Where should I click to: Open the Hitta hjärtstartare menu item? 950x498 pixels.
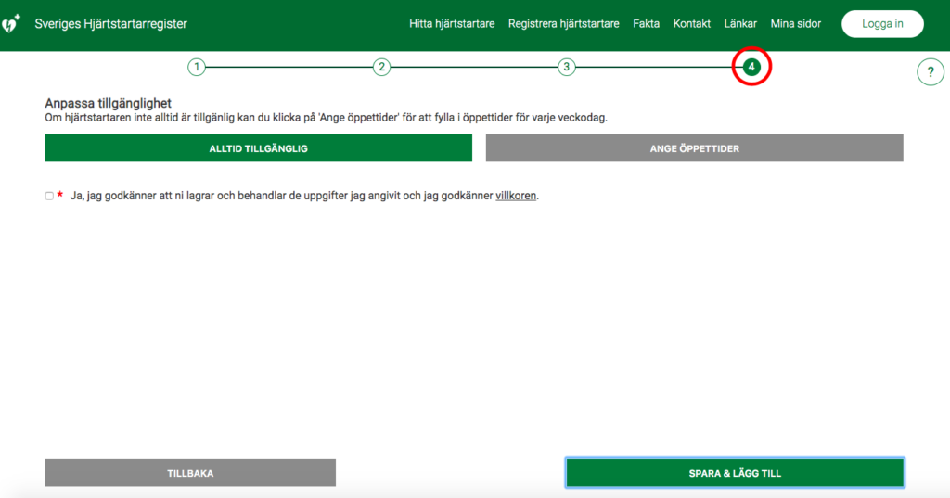click(452, 23)
